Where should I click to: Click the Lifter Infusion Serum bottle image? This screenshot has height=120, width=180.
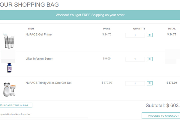point(9,67)
